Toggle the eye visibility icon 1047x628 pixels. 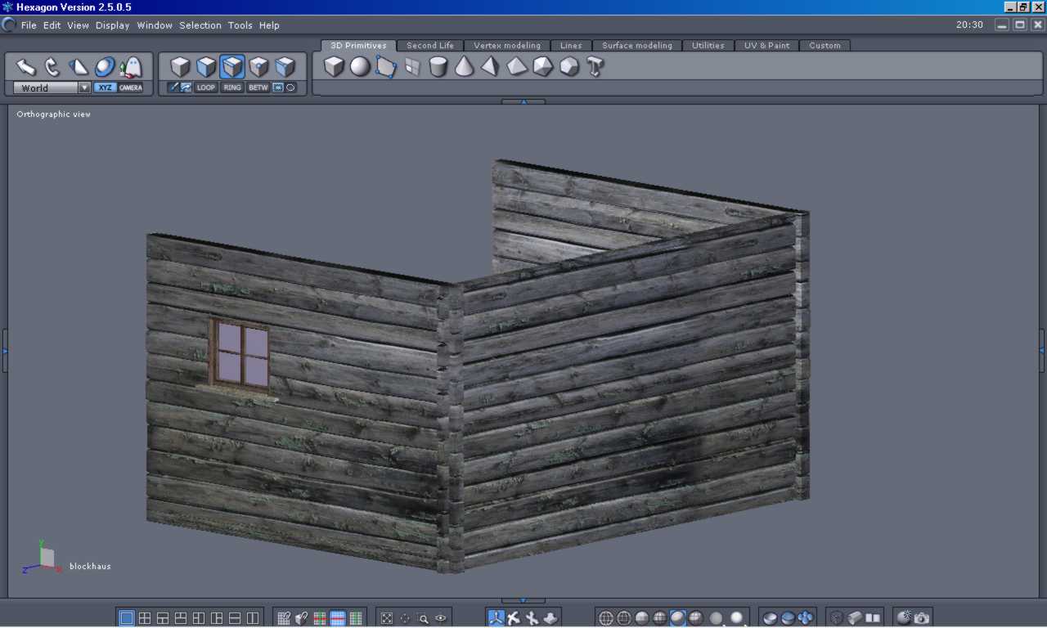point(441,618)
